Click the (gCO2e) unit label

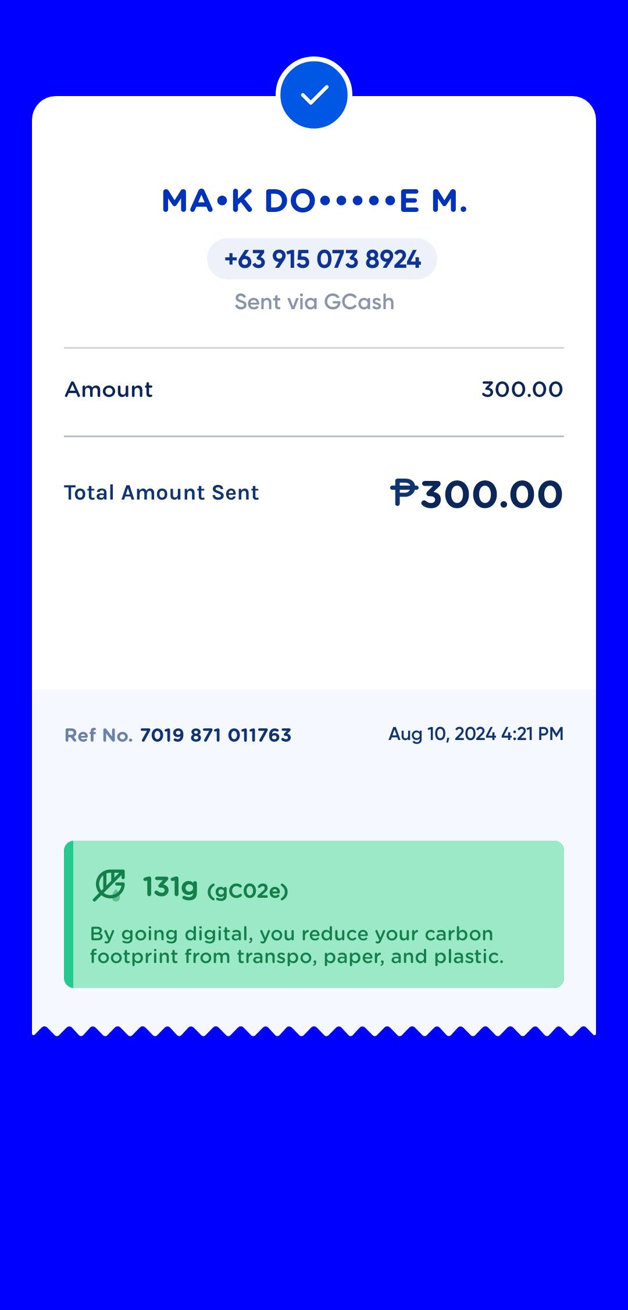click(248, 891)
